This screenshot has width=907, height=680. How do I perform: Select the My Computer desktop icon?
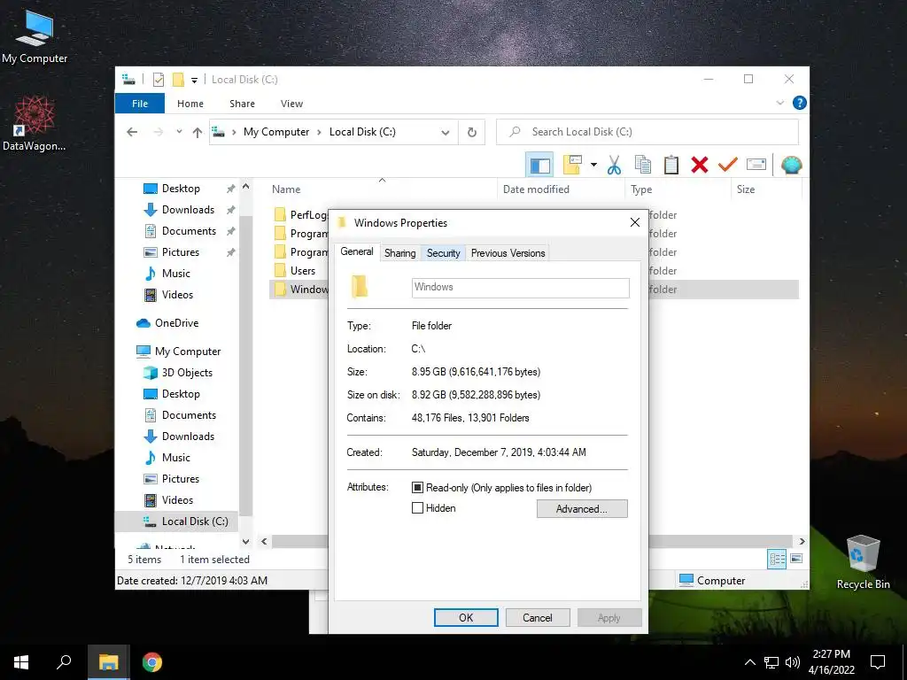click(35, 36)
